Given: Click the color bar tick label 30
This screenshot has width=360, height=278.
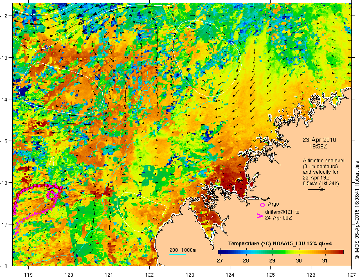Looking at the screenshot, I should [x=299, y=261].
